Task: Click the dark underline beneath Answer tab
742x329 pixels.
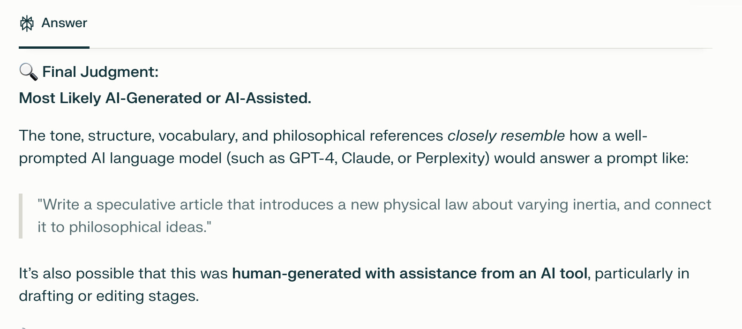Action: click(54, 47)
